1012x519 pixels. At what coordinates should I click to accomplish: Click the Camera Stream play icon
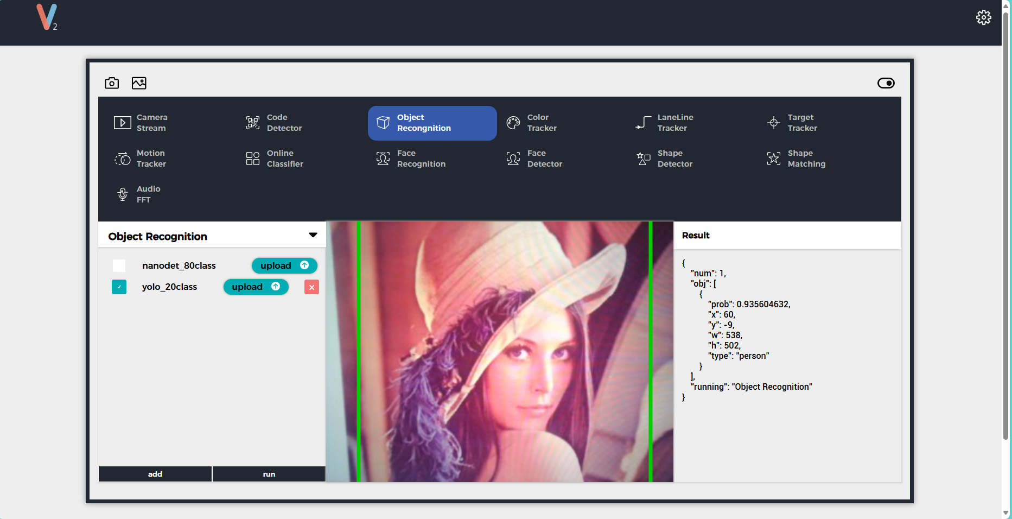(x=122, y=123)
